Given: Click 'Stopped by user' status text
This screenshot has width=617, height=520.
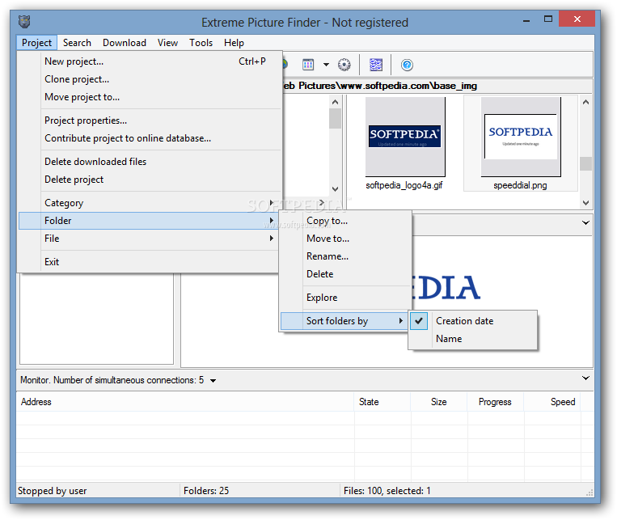Looking at the screenshot, I should point(52,491).
